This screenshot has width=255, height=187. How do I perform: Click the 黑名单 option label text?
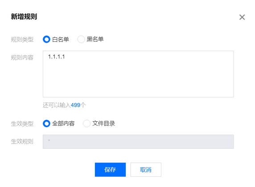click(95, 39)
